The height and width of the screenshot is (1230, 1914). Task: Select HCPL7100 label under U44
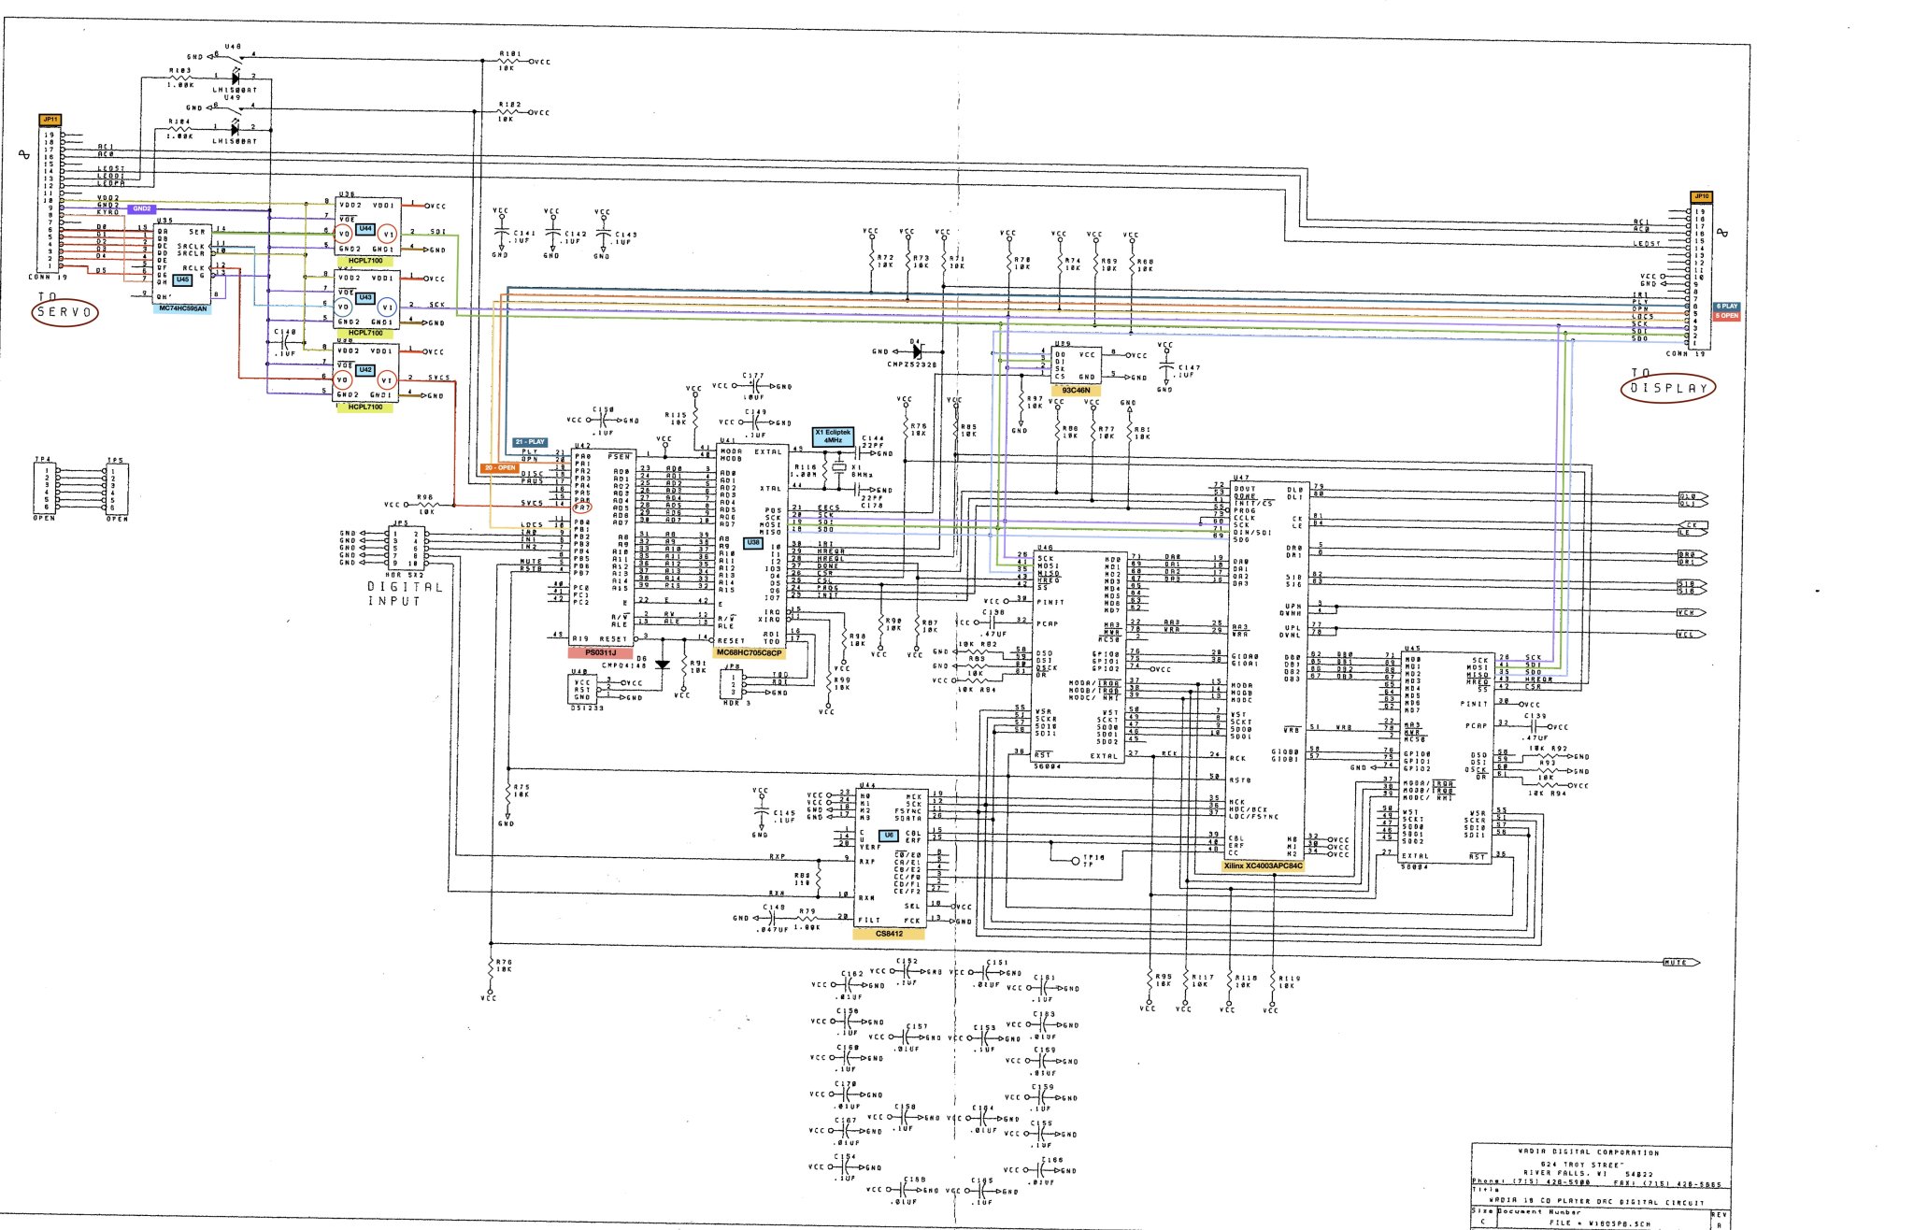coord(365,261)
